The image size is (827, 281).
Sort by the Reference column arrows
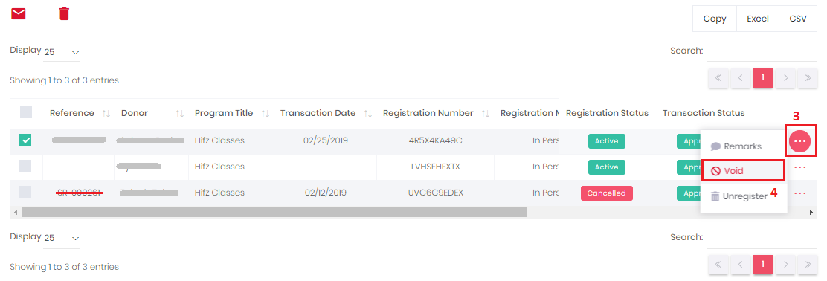click(106, 113)
